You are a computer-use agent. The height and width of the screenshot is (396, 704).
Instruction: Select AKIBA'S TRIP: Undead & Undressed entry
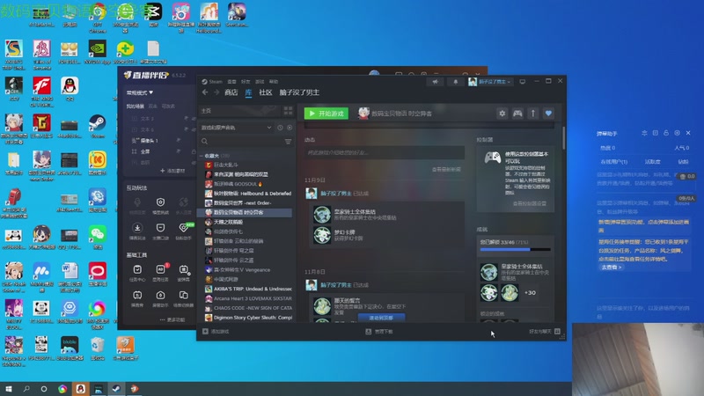(248, 289)
